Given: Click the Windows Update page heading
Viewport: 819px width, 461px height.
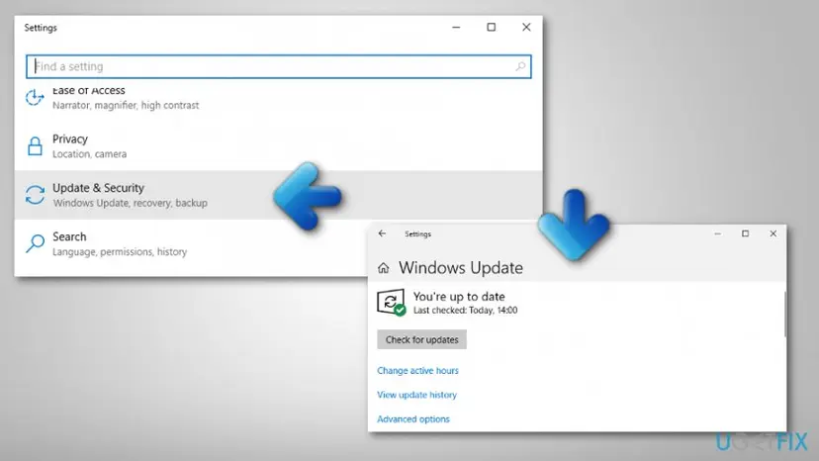Looking at the screenshot, I should coord(461,268).
